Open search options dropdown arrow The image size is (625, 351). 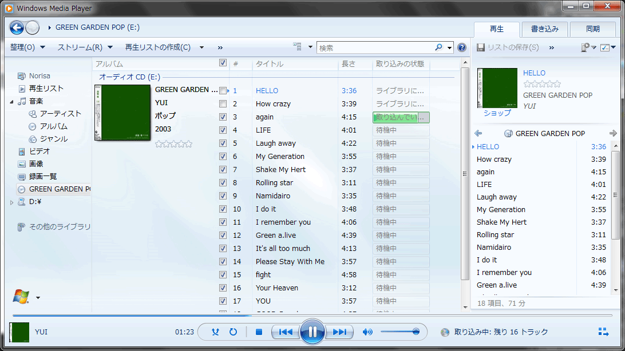(449, 48)
